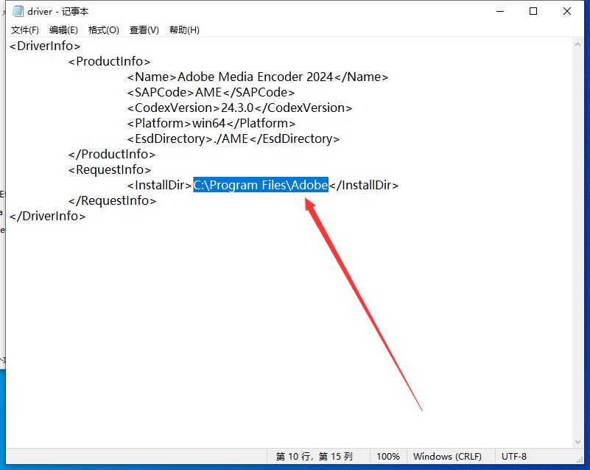Click the Platform win64 line
Screen dimensions: 590x470
(211, 123)
